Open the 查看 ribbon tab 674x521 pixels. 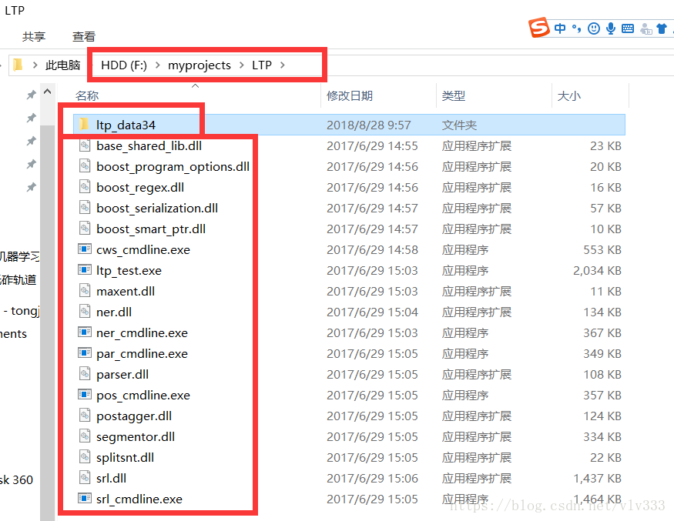pos(83,36)
